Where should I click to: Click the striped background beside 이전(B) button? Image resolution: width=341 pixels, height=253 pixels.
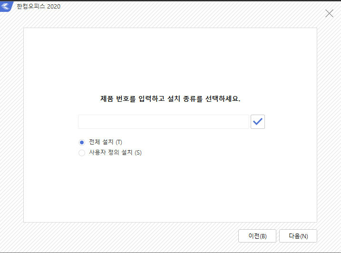pyautogui.click(x=143, y=236)
